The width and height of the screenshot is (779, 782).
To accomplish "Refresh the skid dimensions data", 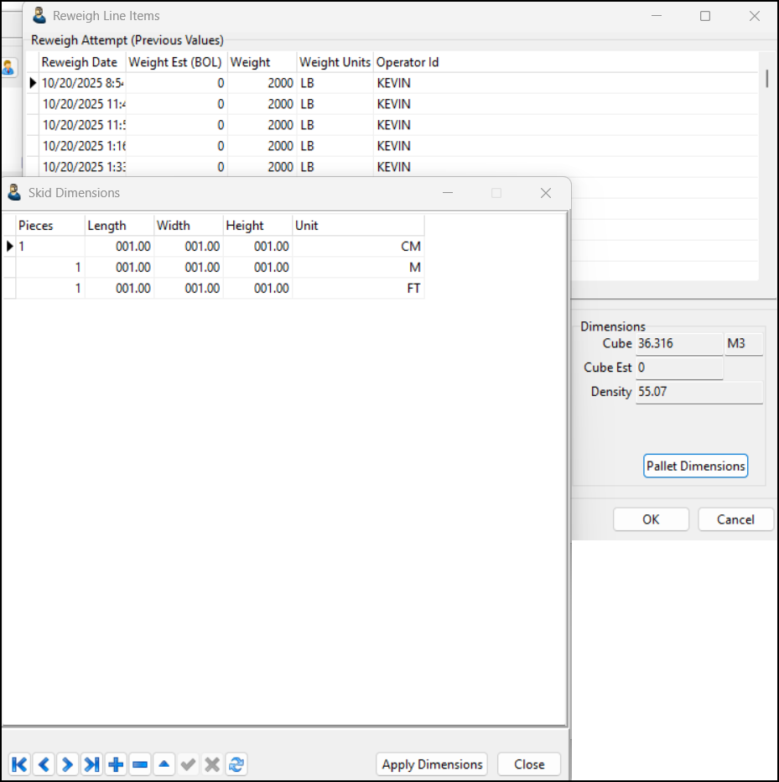I will (236, 764).
